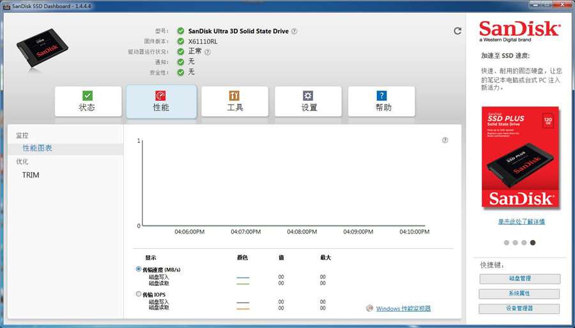Open the 设置 settings tab
The width and height of the screenshot is (575, 328).
coord(309,101)
